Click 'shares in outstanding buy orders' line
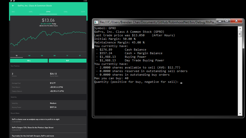Image resolution: width=246 pixels, height=138 pixels. pos(133,75)
